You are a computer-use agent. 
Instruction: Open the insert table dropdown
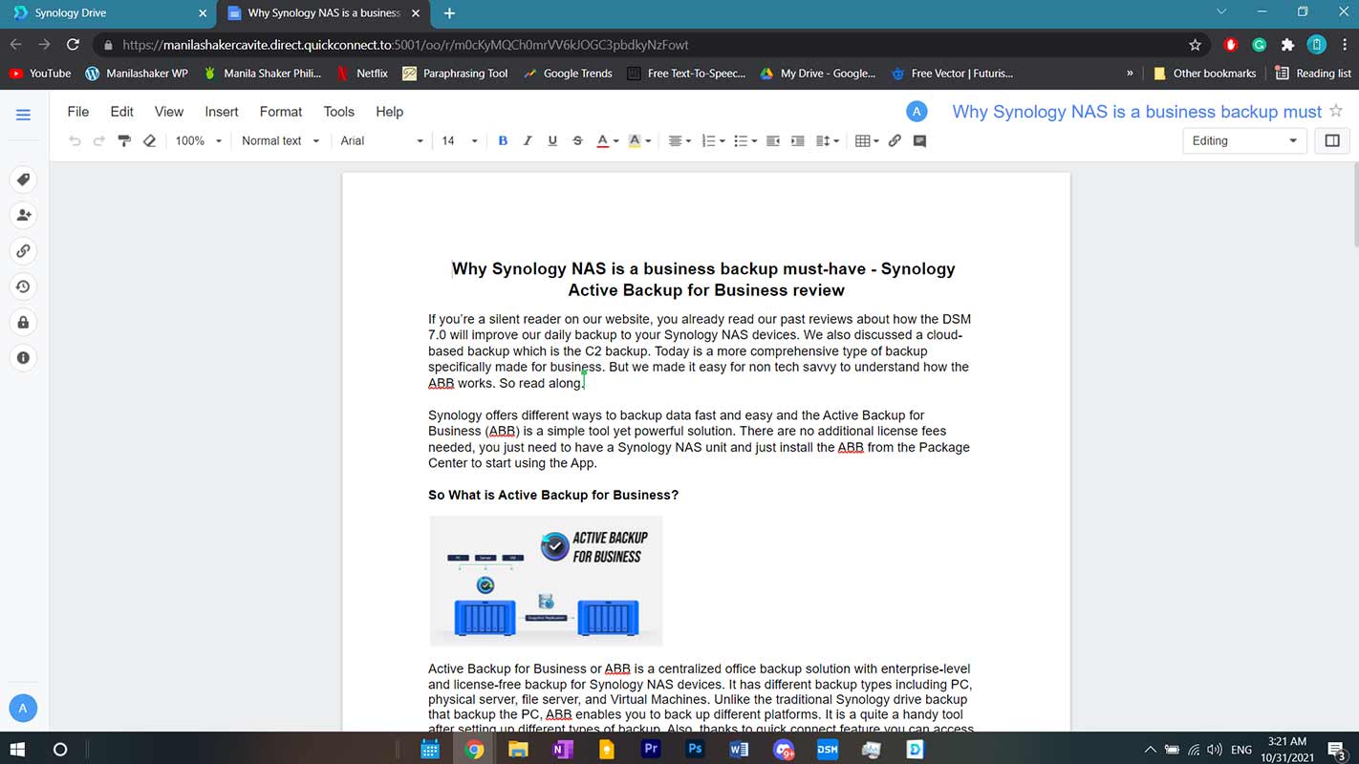867,141
